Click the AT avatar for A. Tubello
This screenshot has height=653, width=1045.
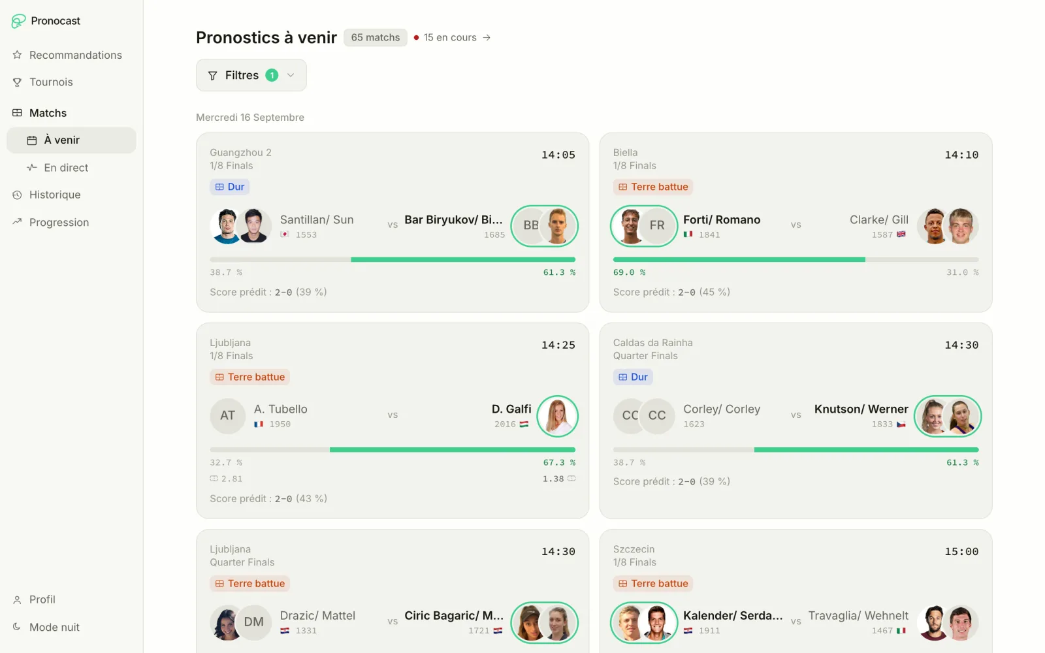[x=227, y=416]
